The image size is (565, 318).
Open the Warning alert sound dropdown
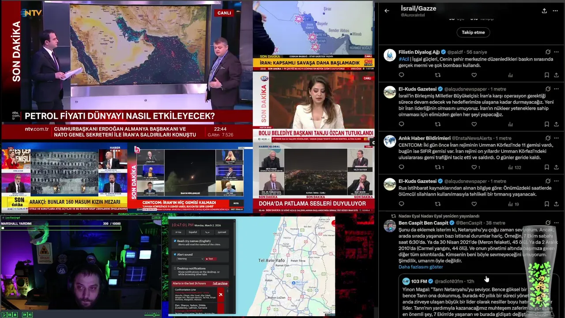(190, 259)
